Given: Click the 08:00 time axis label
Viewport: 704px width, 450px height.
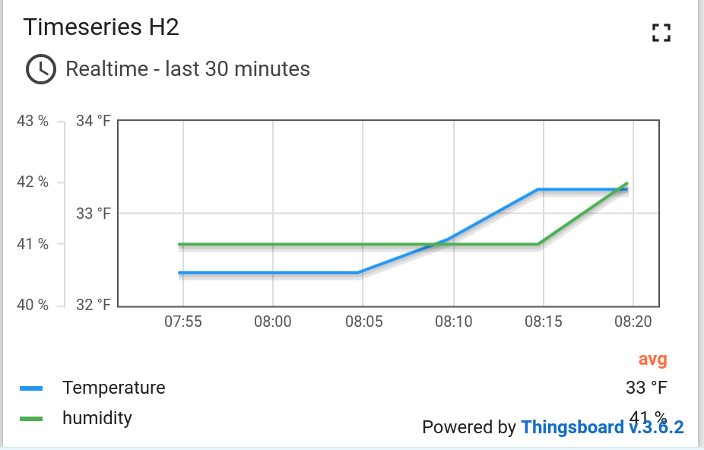Looking at the screenshot, I should point(273,322).
